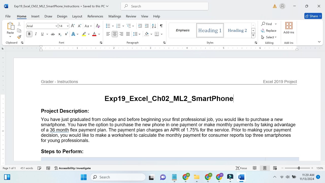The width and height of the screenshot is (325, 183).
Task: Click Clear All Formatting icon
Action: pos(98,26)
